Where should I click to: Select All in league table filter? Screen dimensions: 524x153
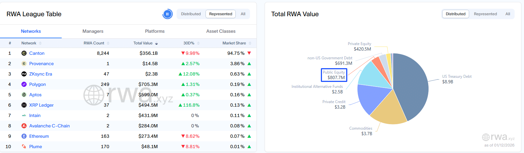click(x=243, y=14)
